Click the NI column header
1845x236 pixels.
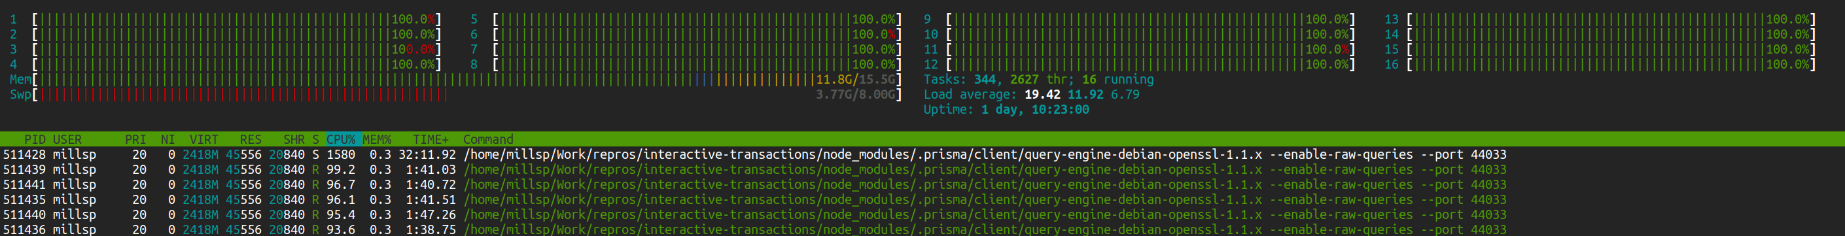pos(167,139)
